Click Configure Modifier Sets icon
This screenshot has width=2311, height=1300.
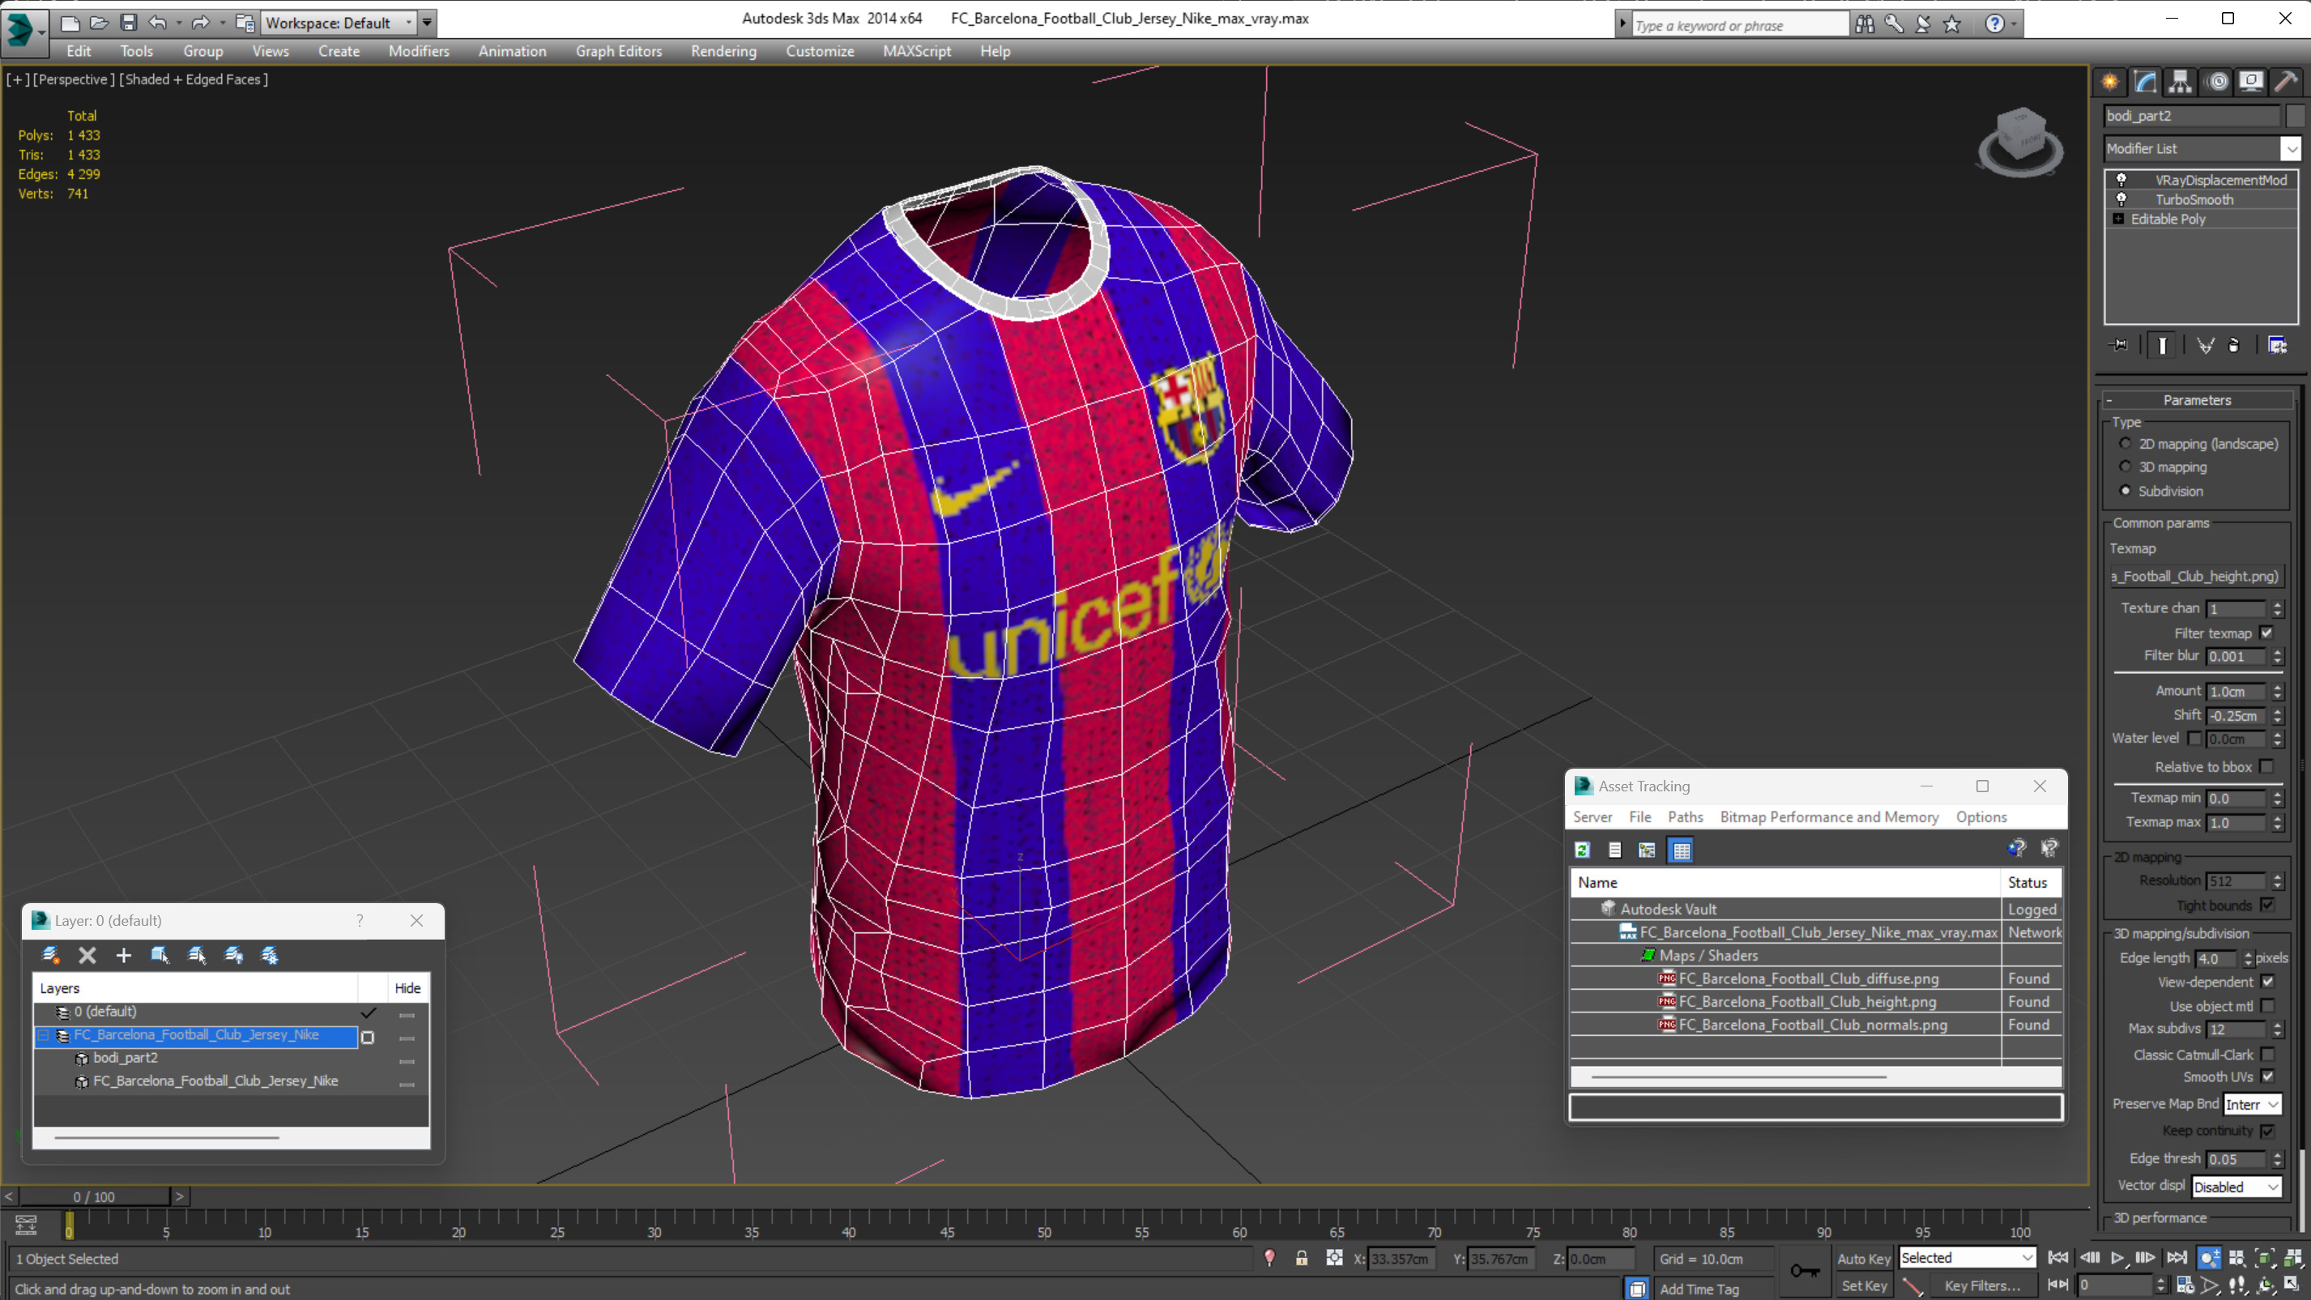point(2277,345)
